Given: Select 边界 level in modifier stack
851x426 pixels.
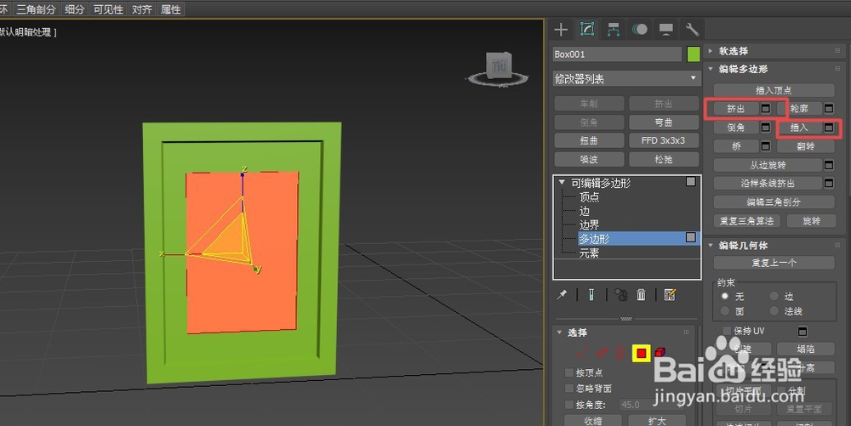Looking at the screenshot, I should [590, 225].
